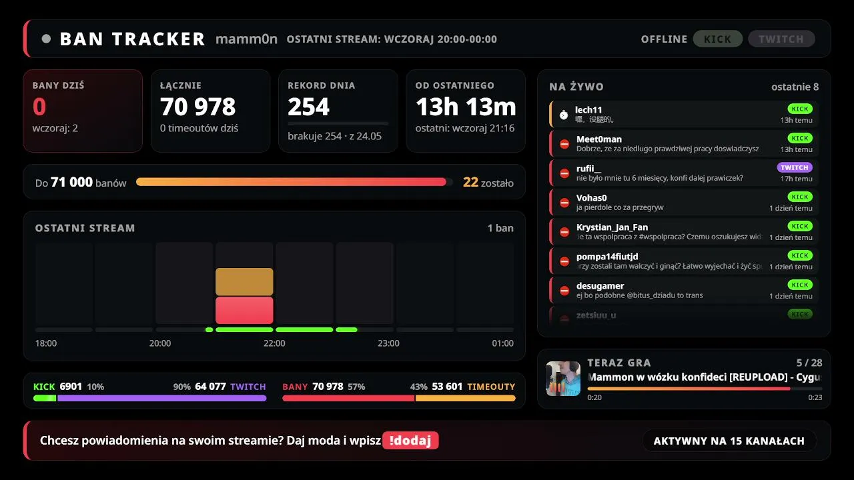The image size is (854, 480).
Task: Click the TWITCH badge on rufii__'s row
Action: click(x=795, y=167)
